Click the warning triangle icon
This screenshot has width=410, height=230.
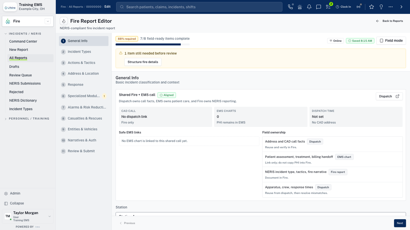click(x=121, y=53)
